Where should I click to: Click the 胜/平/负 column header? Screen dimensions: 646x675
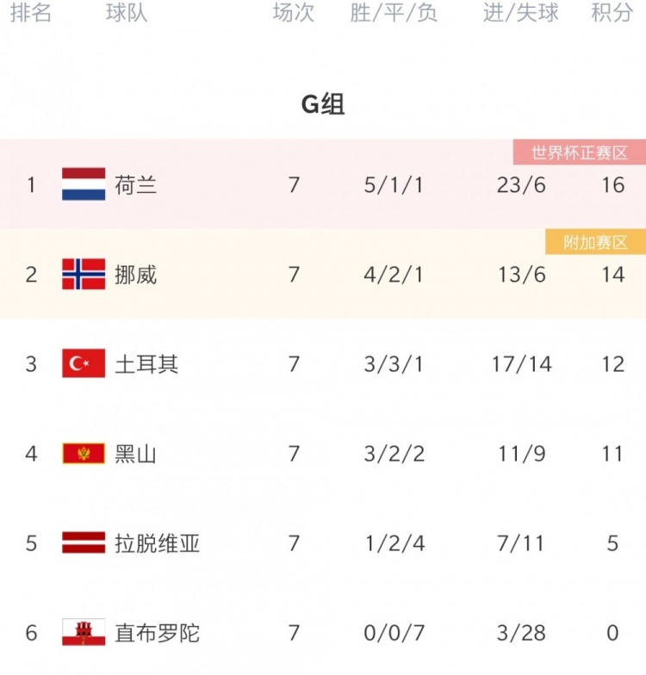394,12
